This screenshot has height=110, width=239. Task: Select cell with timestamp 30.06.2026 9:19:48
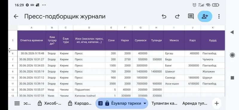[32, 53]
